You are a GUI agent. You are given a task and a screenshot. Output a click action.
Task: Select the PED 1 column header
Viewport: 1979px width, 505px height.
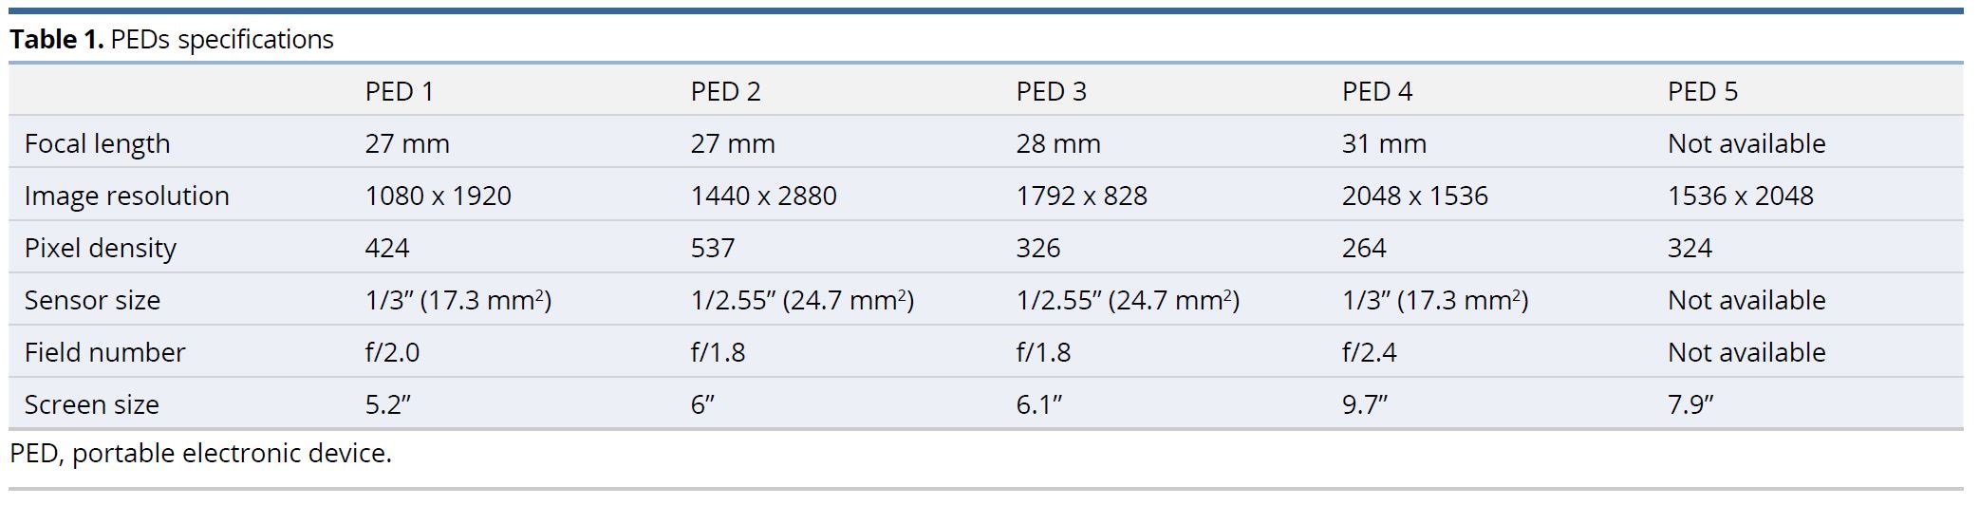(400, 91)
